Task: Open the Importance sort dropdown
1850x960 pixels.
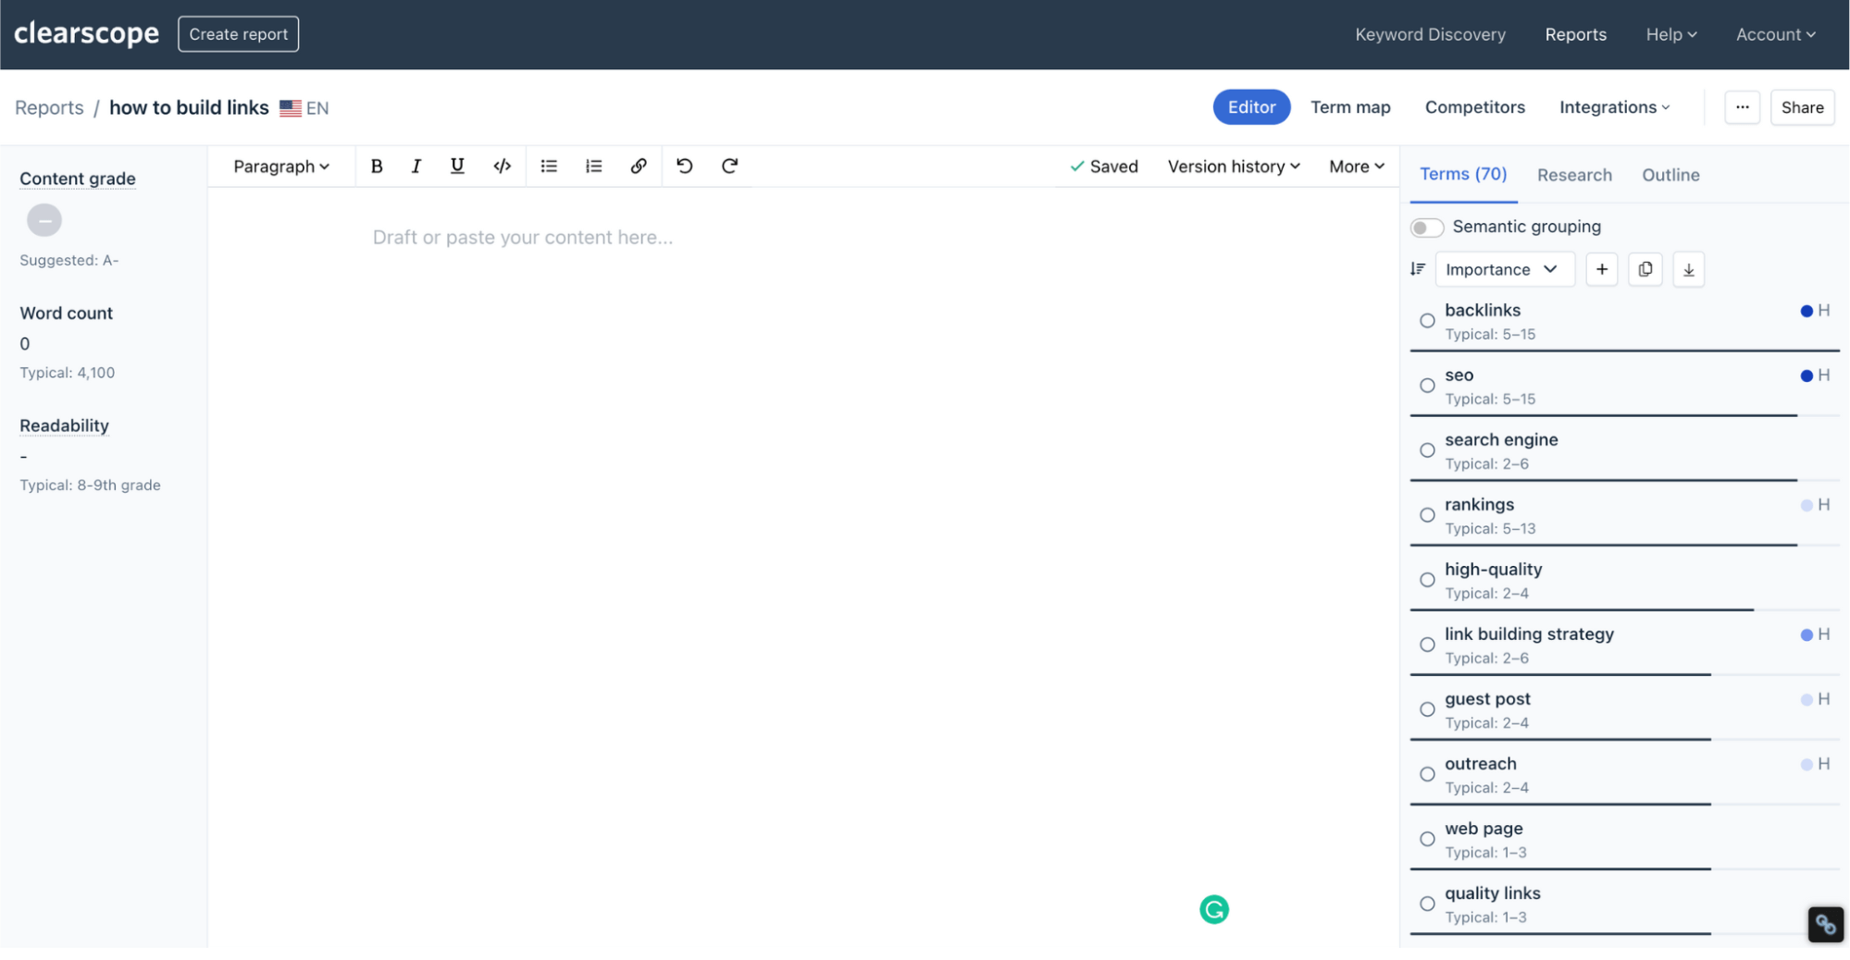Action: pos(1504,270)
